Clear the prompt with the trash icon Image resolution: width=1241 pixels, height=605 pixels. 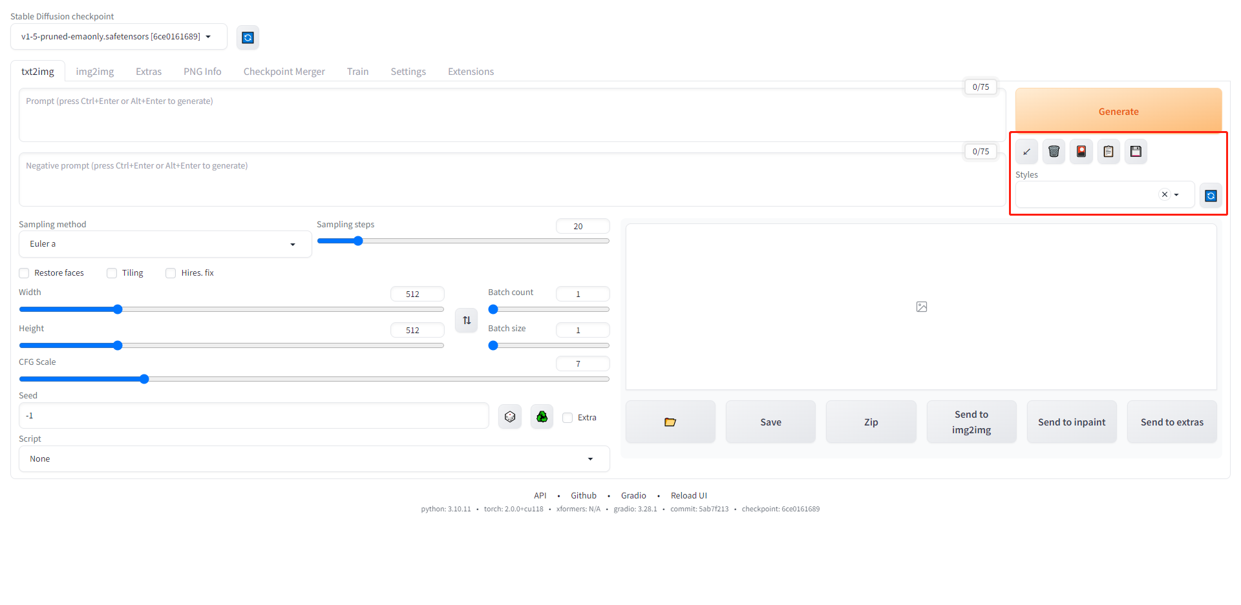click(1054, 152)
